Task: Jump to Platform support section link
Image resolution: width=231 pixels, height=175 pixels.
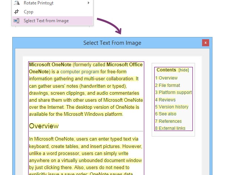Action: pos(173,92)
